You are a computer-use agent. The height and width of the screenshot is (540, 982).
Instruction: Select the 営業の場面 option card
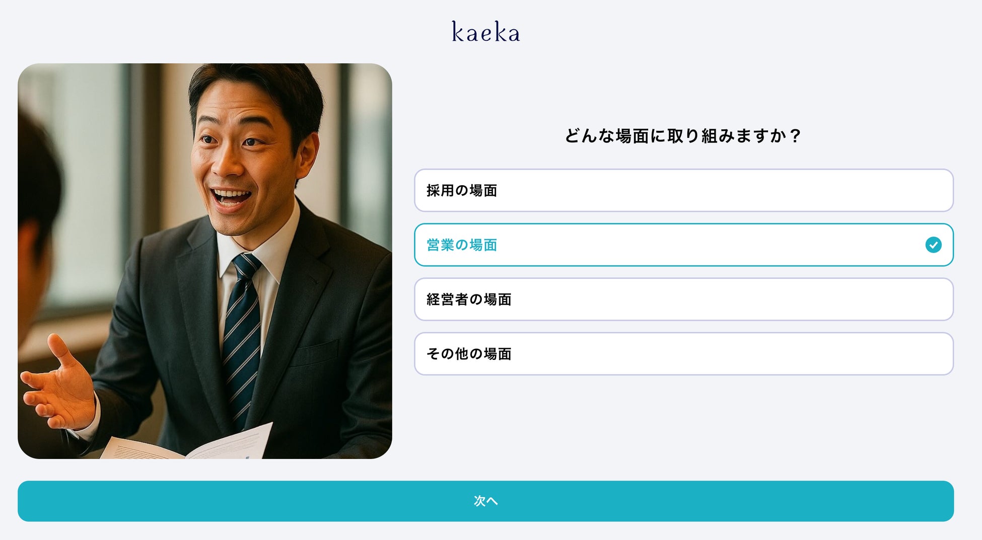pyautogui.click(x=684, y=245)
